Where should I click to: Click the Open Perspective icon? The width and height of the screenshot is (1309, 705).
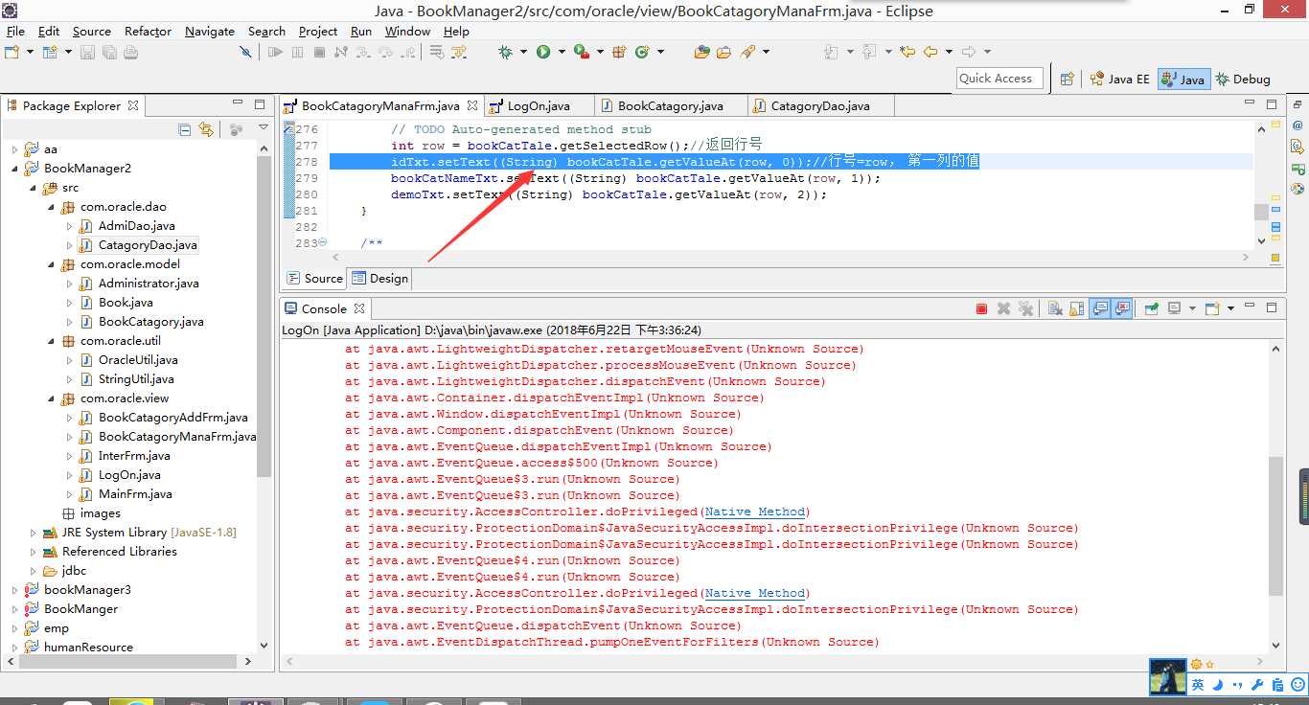[x=1068, y=79]
